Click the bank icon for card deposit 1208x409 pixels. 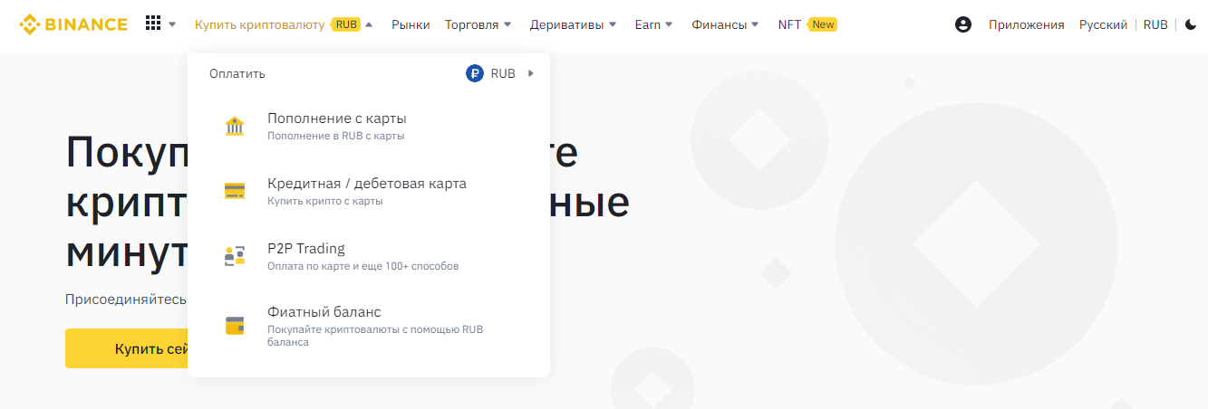(x=235, y=126)
